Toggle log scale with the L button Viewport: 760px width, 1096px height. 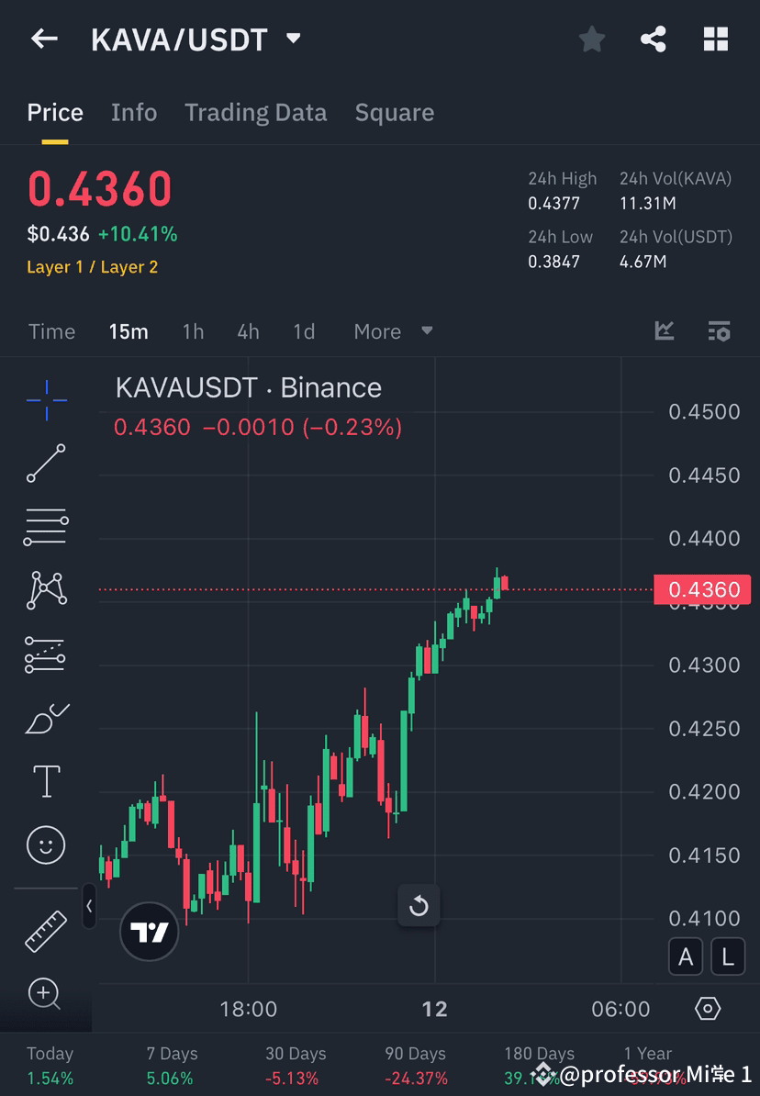coord(727,956)
